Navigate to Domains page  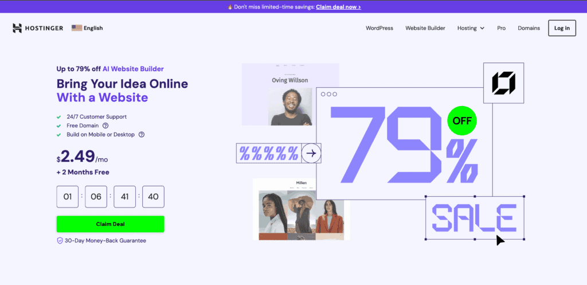[x=529, y=28]
